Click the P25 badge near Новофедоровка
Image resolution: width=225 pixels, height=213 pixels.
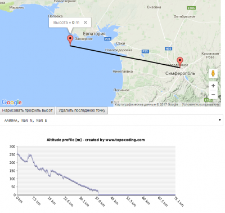tap(146, 51)
